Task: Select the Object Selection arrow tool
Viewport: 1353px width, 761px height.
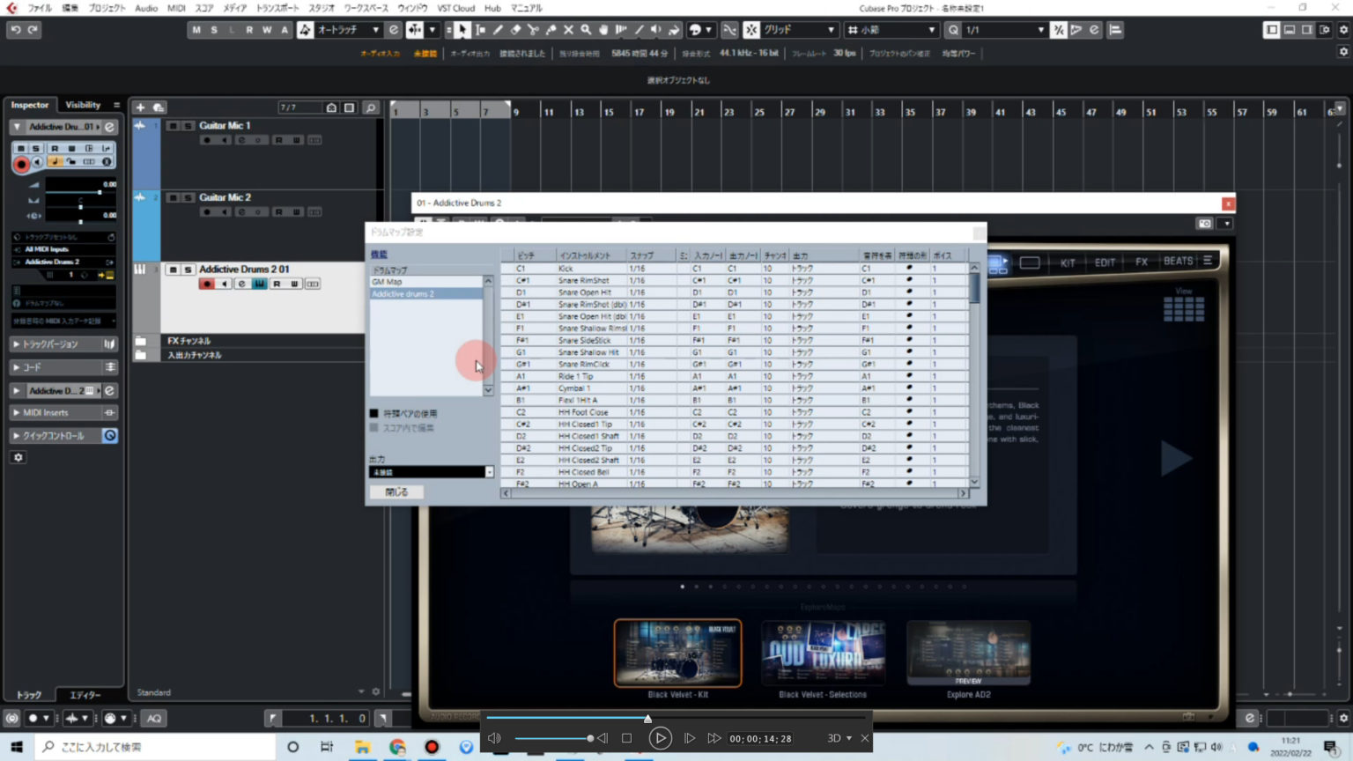Action: [461, 29]
